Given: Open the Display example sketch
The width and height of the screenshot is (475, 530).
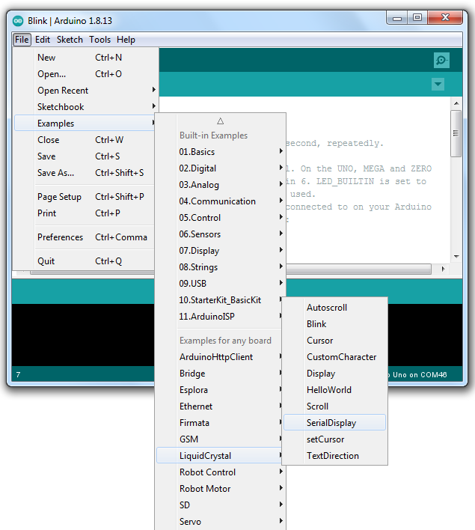Looking at the screenshot, I should 334,373.
